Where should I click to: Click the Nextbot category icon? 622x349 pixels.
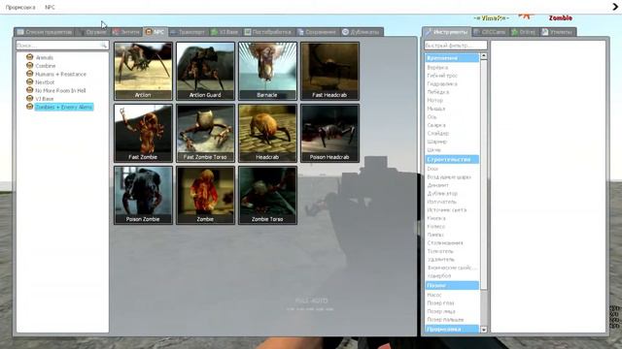pyautogui.click(x=29, y=81)
